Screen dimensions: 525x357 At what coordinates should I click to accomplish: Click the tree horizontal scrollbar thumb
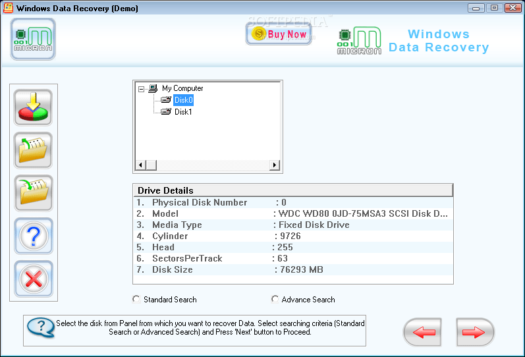152,165
